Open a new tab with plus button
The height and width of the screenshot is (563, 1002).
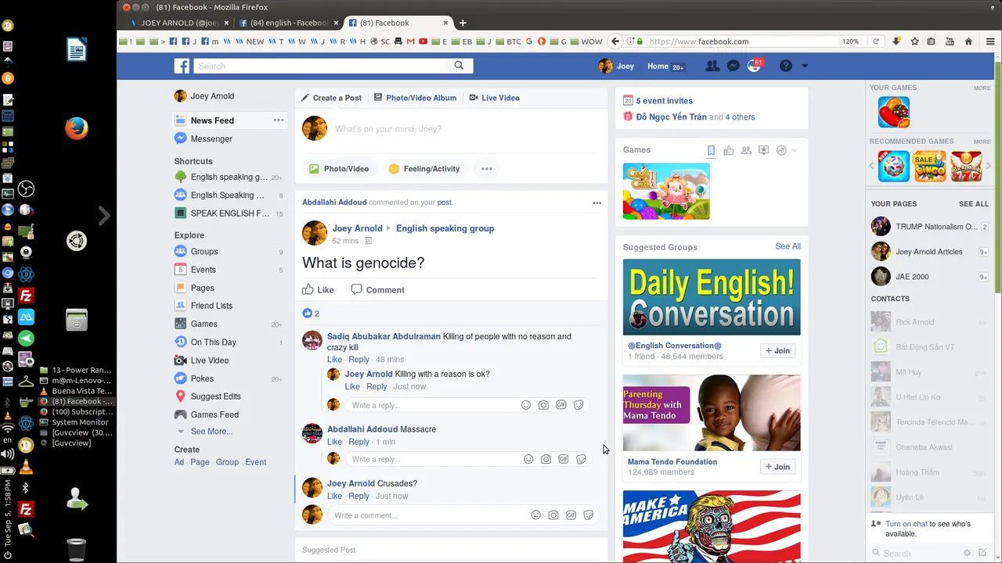(463, 23)
